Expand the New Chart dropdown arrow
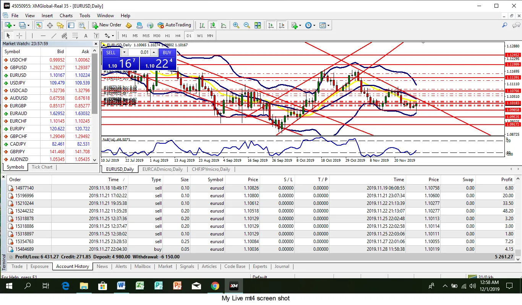 click(x=14, y=25)
